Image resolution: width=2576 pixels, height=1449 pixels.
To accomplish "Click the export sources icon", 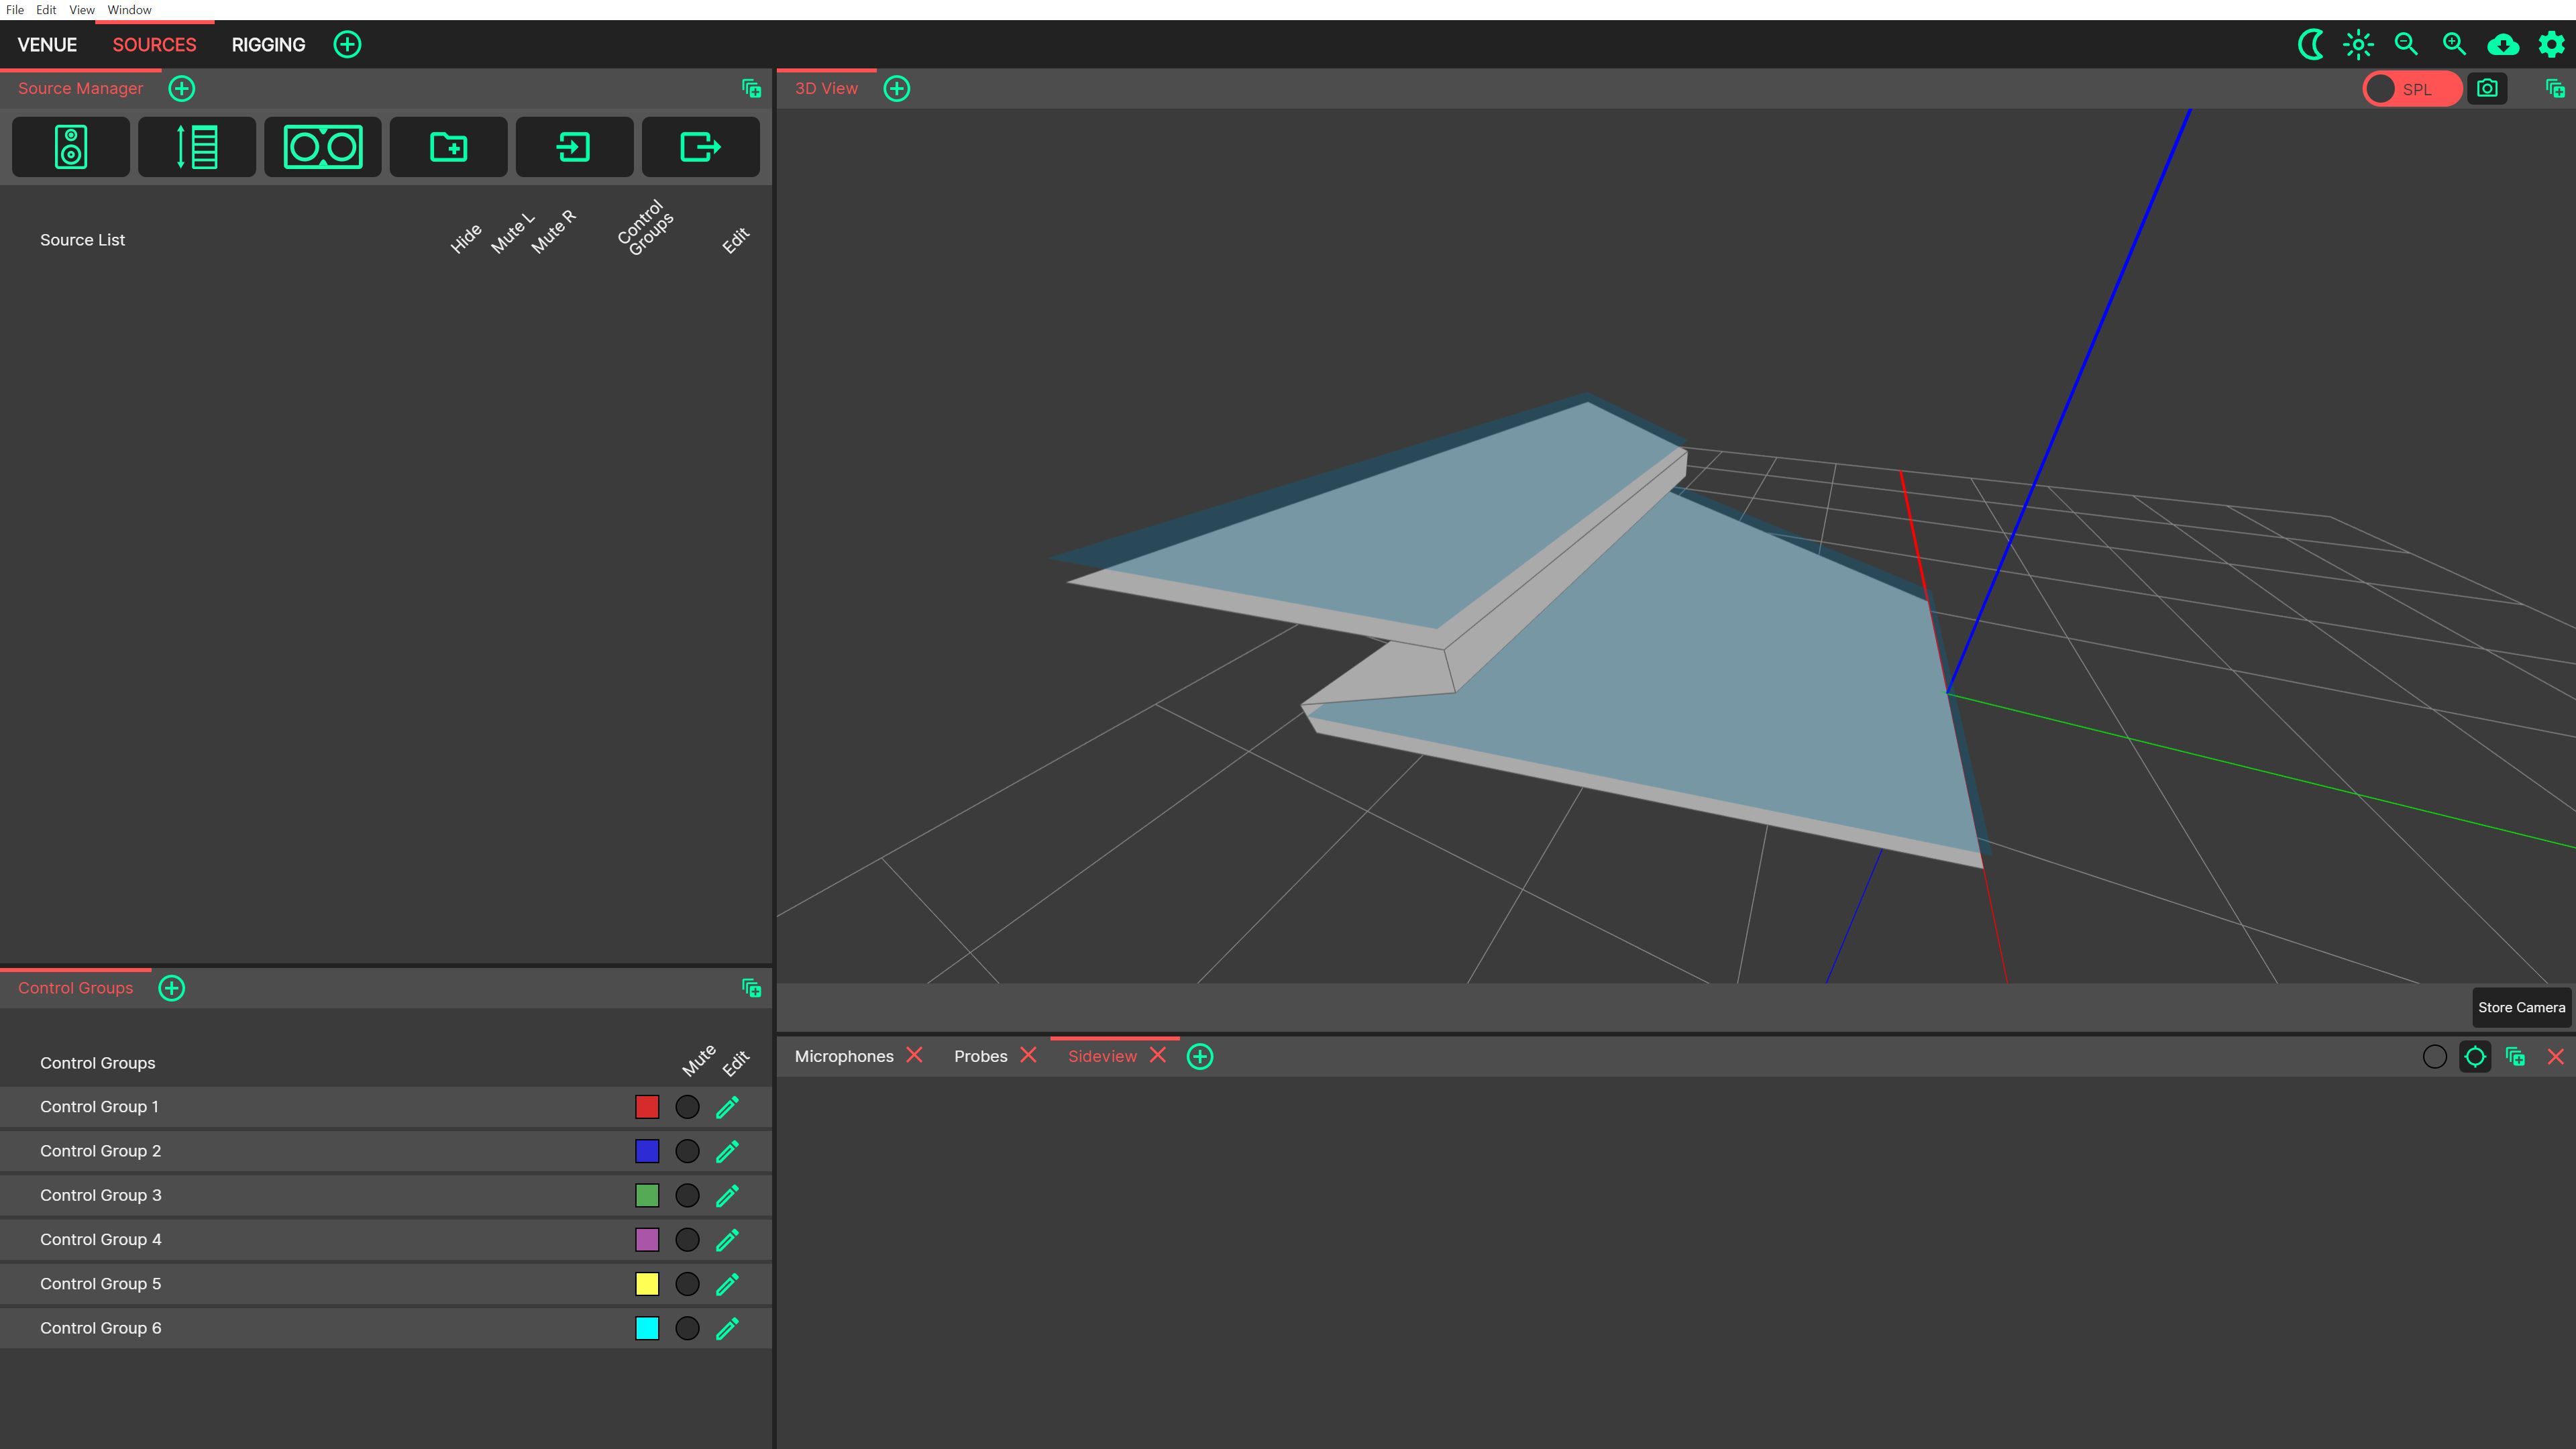I will (x=700, y=147).
